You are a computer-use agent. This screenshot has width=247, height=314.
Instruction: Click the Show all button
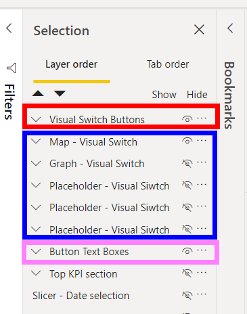pyautogui.click(x=164, y=95)
